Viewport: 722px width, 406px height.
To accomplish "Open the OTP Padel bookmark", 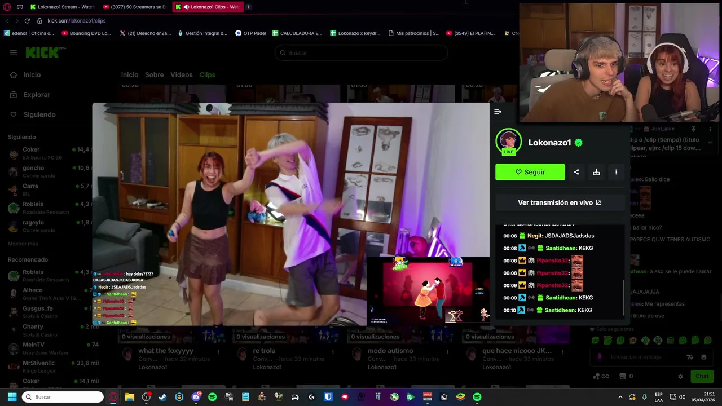I will click(251, 33).
